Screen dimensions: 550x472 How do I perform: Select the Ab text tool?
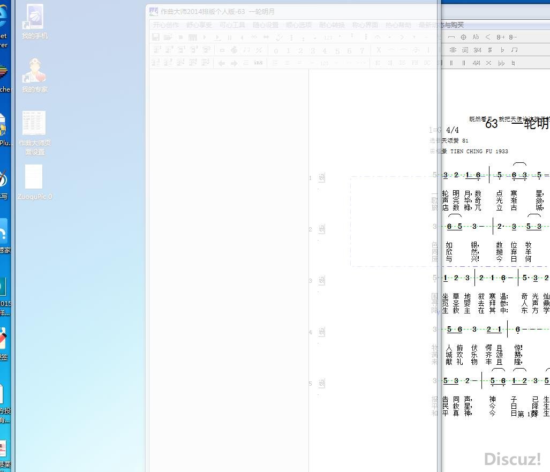(476, 37)
